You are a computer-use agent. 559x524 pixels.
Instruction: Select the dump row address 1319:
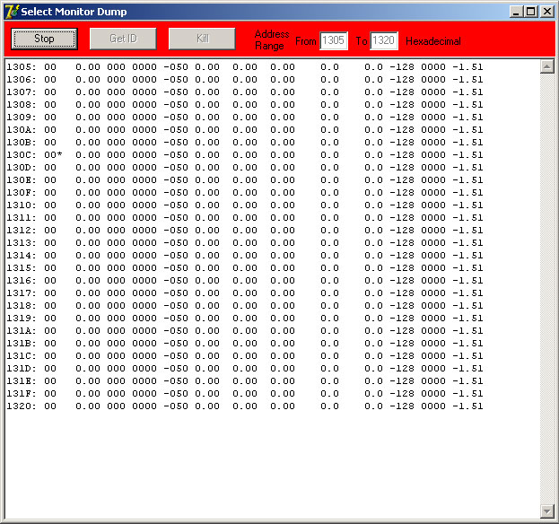point(22,319)
